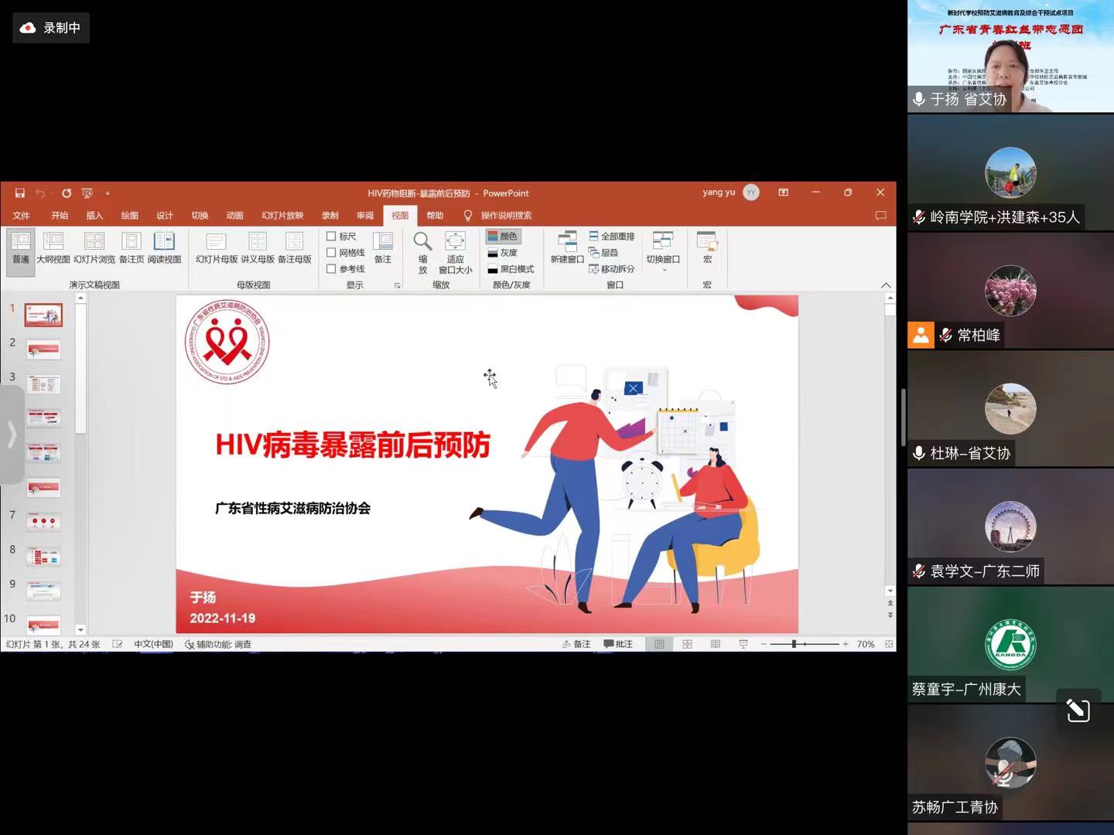
Task: Collapse the ribbon with the chevron arrow
Action: [886, 285]
